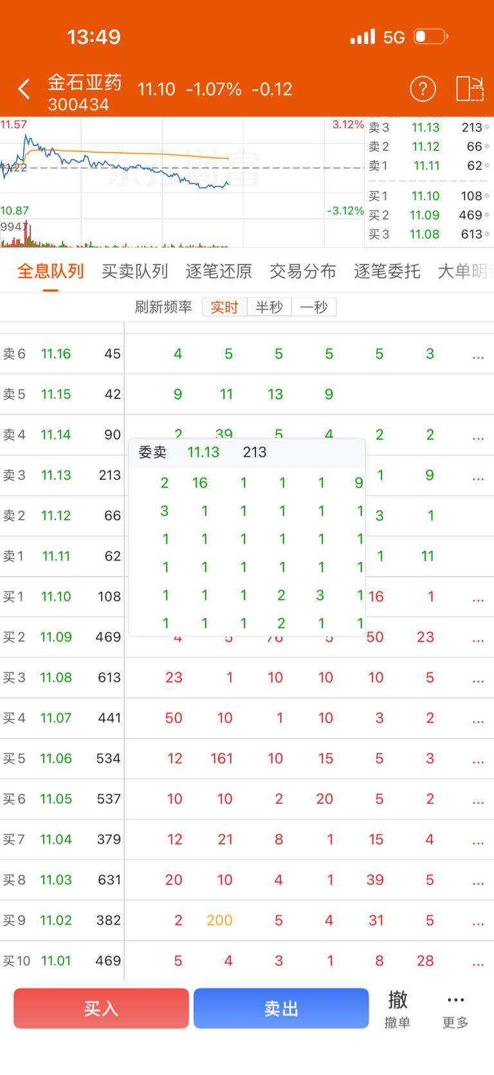Switch to 买卖队列 tab
The image size is (494, 1075).
point(135,271)
